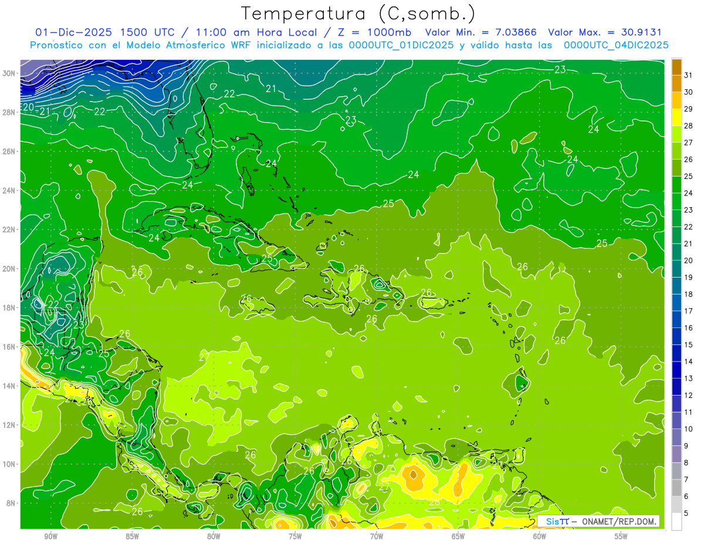Click the contour label 28 over Venezuela

click(x=434, y=502)
